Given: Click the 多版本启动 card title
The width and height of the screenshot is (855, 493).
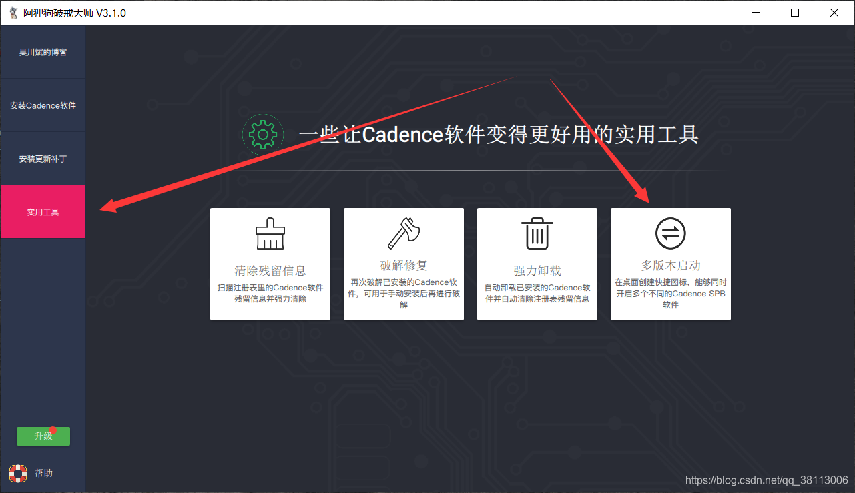Looking at the screenshot, I should (x=671, y=265).
